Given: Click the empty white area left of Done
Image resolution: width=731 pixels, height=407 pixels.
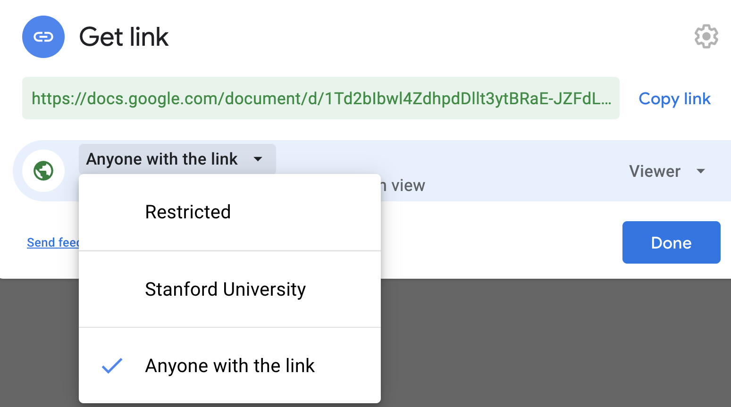Looking at the screenshot, I should coord(496,242).
